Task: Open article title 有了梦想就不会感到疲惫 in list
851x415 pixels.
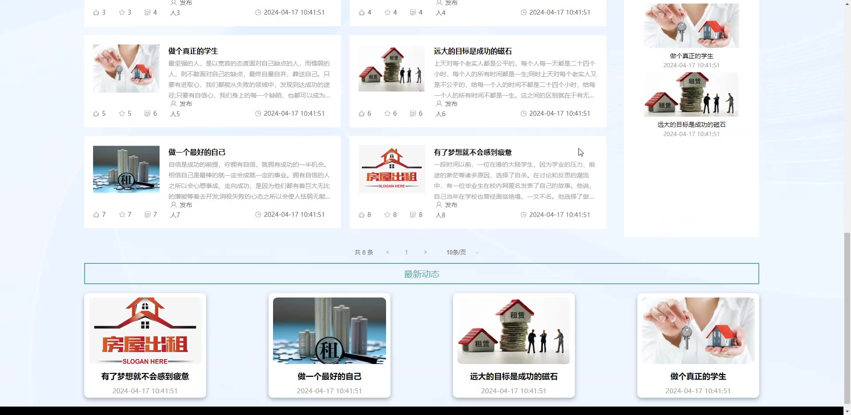Action: 473,152
